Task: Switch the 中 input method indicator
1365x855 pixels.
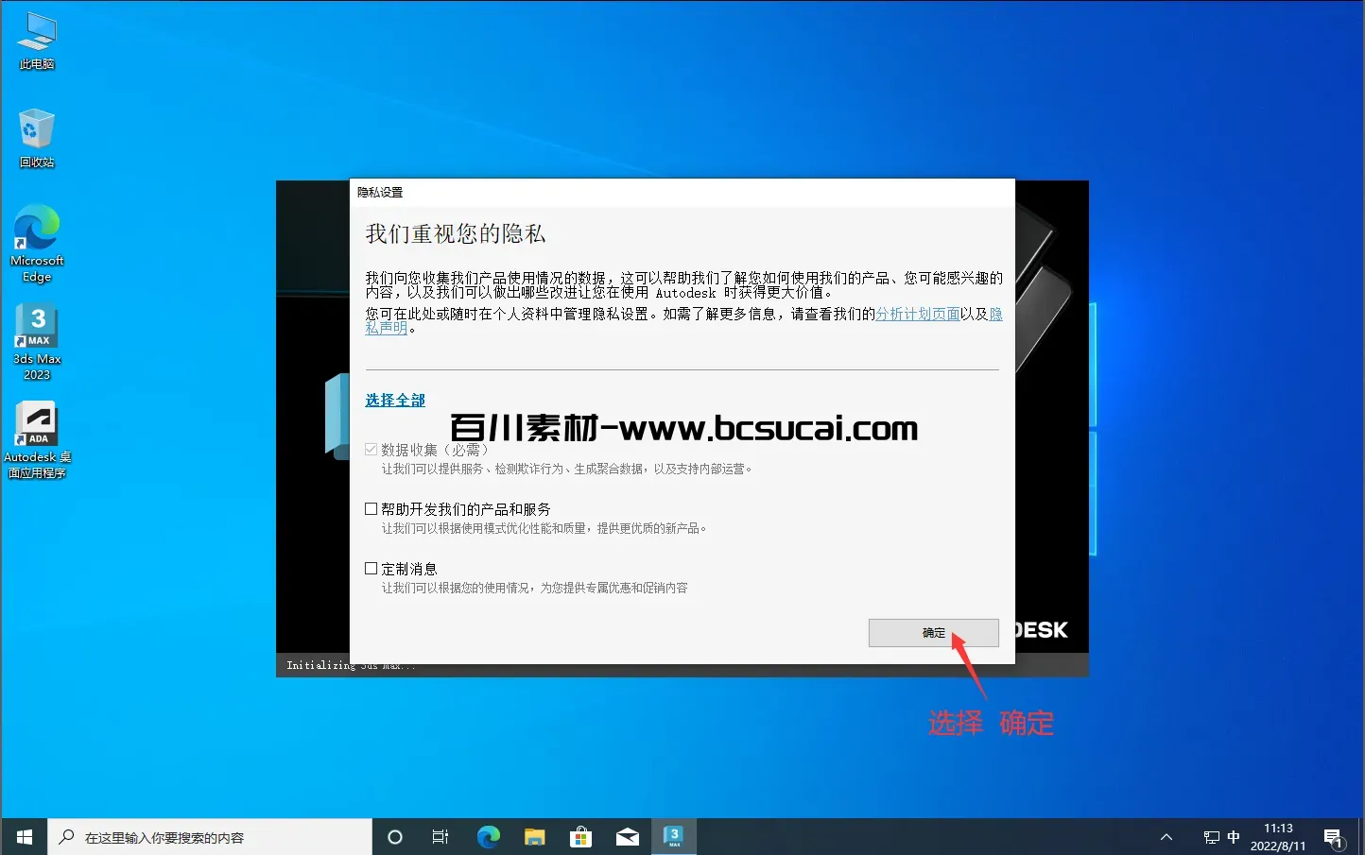Action: point(1234,837)
